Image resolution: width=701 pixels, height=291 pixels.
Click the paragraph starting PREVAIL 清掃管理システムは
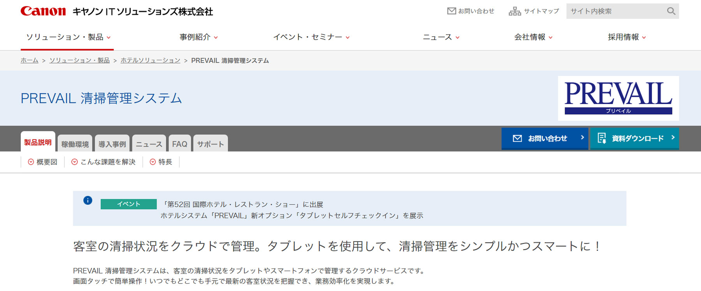(x=249, y=271)
